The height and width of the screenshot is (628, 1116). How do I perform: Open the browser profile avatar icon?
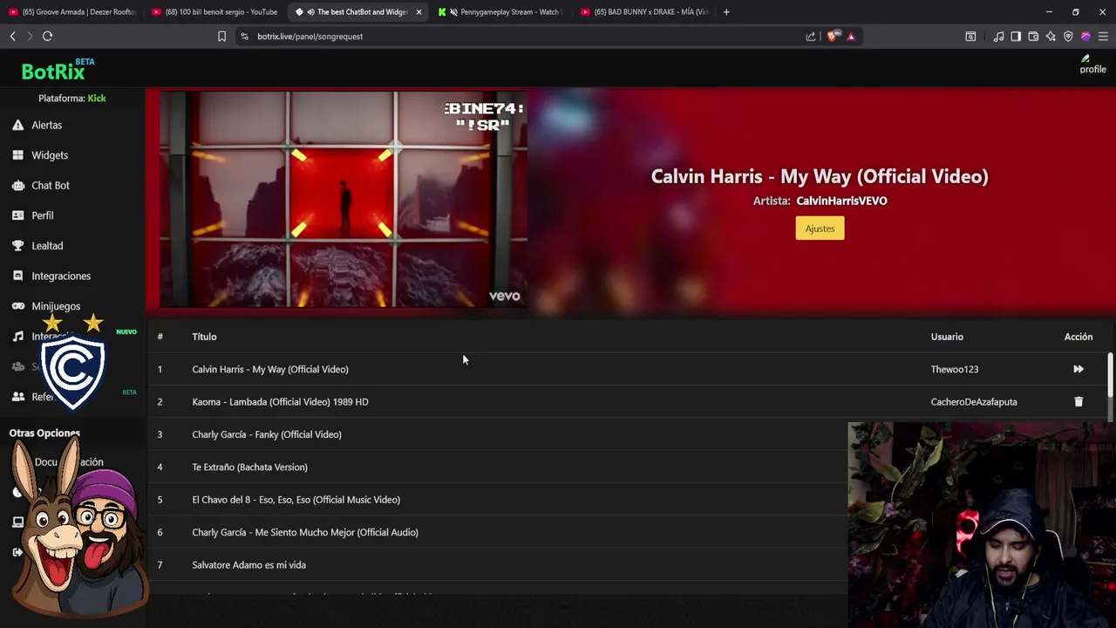point(1085,36)
